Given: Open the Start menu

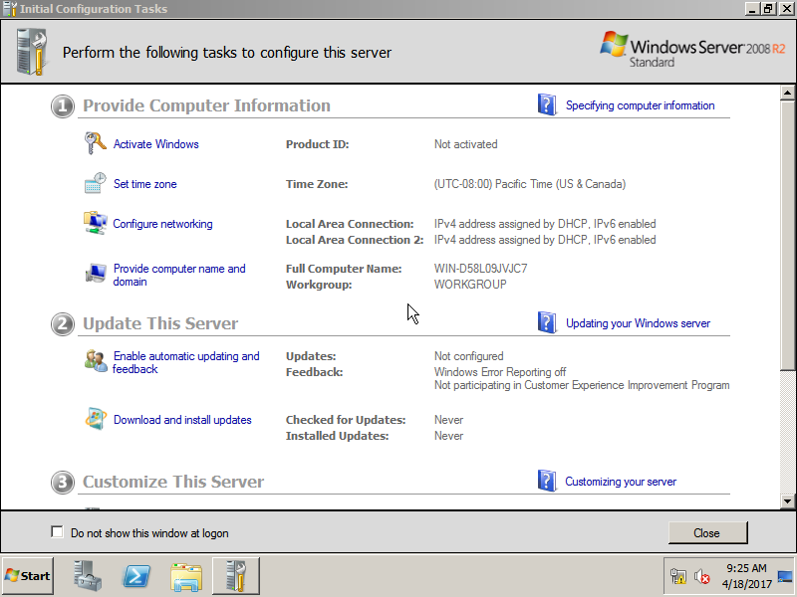Looking at the screenshot, I should (28, 576).
